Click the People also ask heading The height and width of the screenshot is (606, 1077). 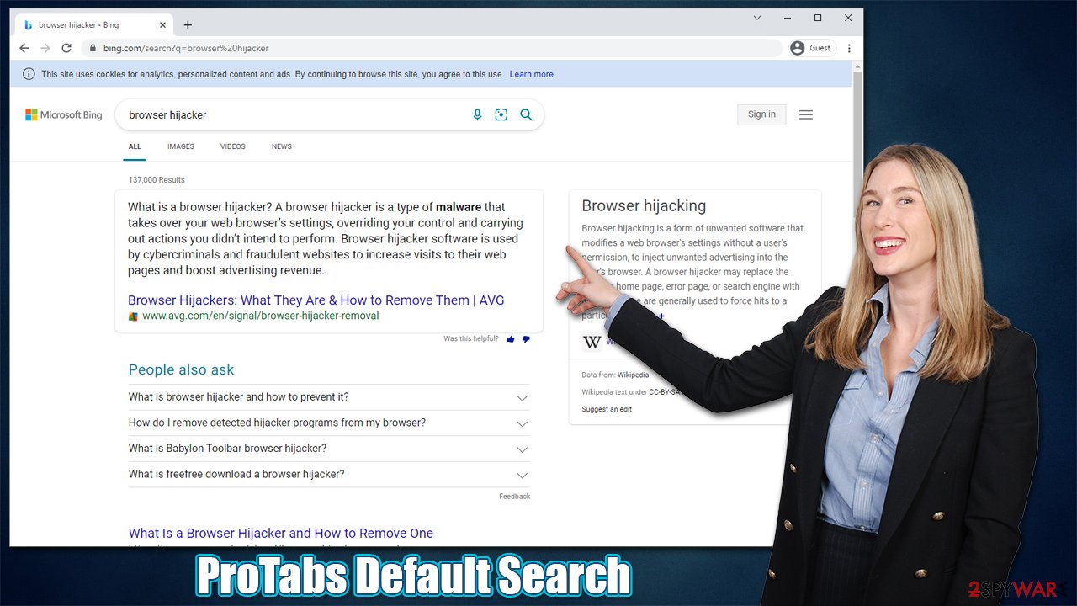coord(181,370)
